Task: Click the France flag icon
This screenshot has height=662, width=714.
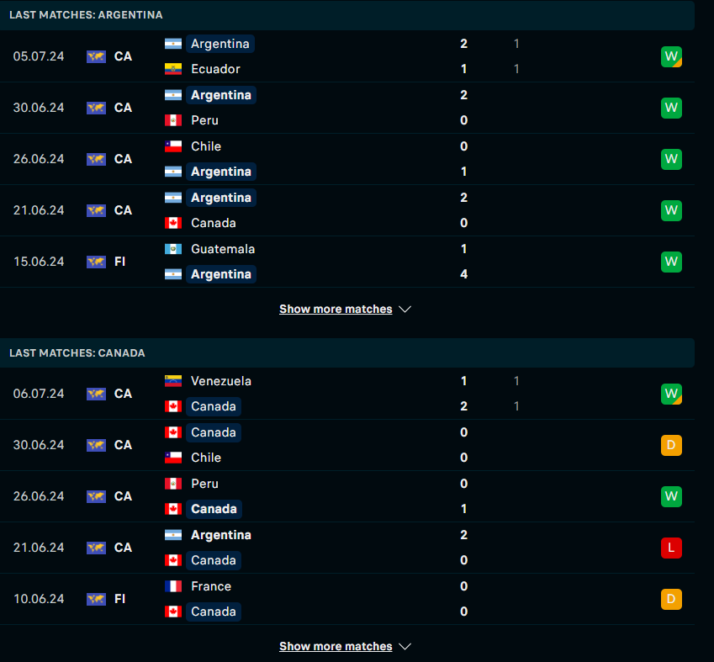Action: coord(173,586)
